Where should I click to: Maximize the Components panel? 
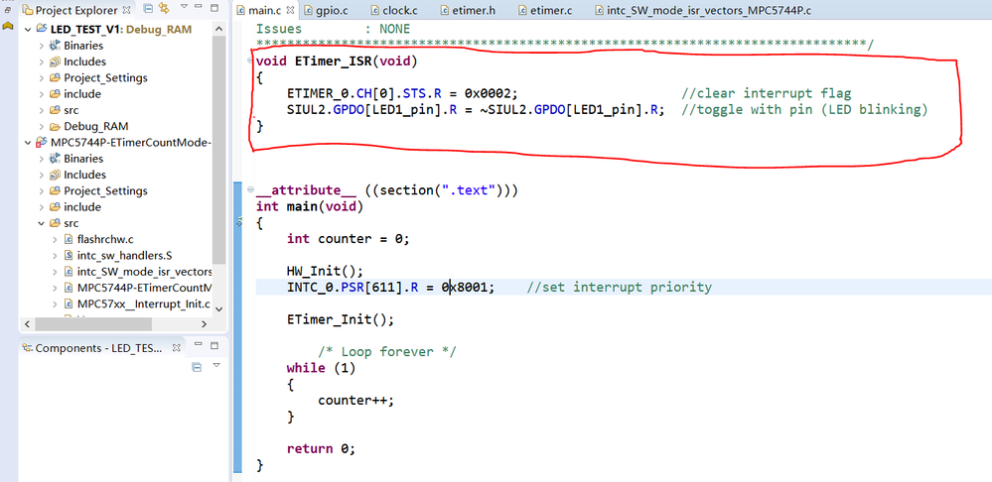tap(214, 346)
